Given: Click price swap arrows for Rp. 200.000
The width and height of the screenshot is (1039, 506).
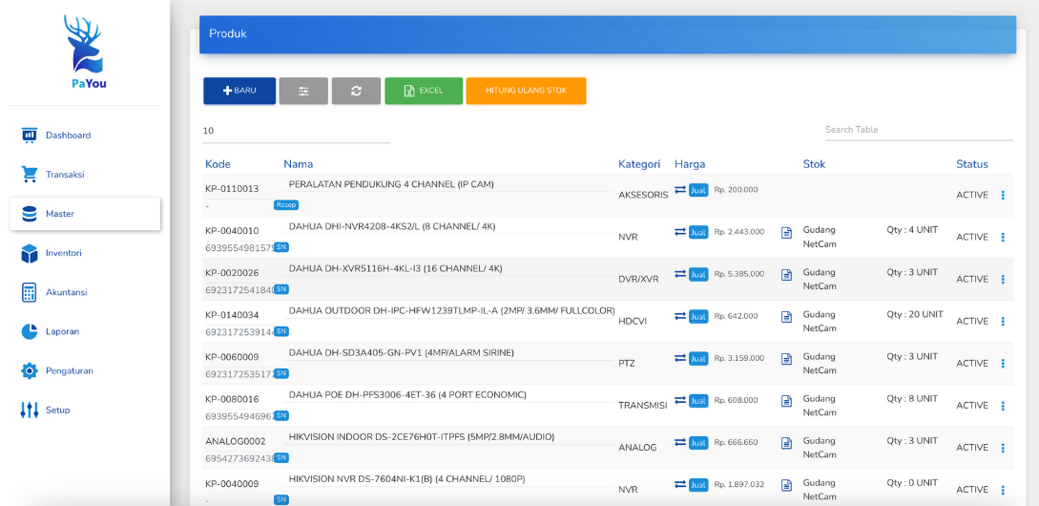Looking at the screenshot, I should [680, 190].
